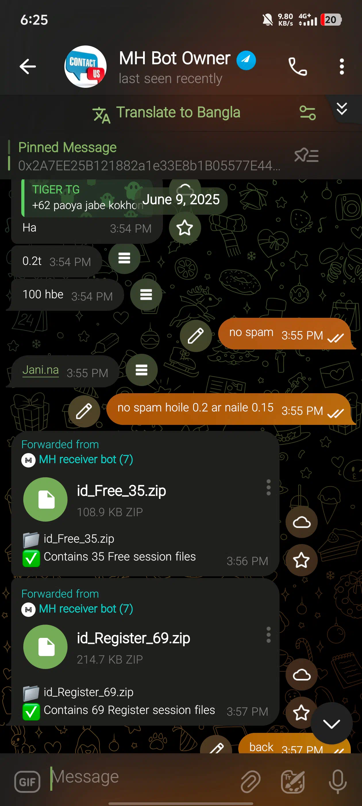Open the three-dot chat options menu
Screen dimensions: 362x806
[342, 66]
